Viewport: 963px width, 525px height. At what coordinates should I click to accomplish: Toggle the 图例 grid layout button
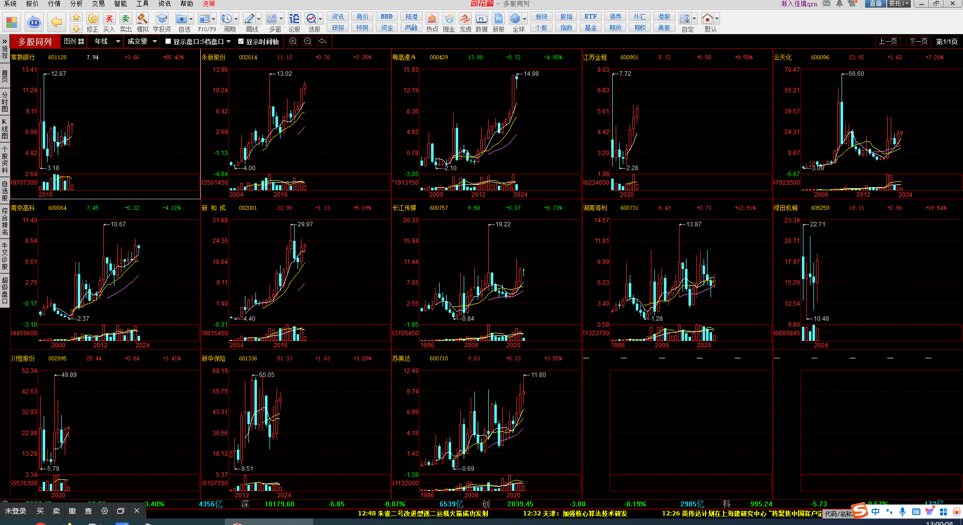pyautogui.click(x=74, y=42)
